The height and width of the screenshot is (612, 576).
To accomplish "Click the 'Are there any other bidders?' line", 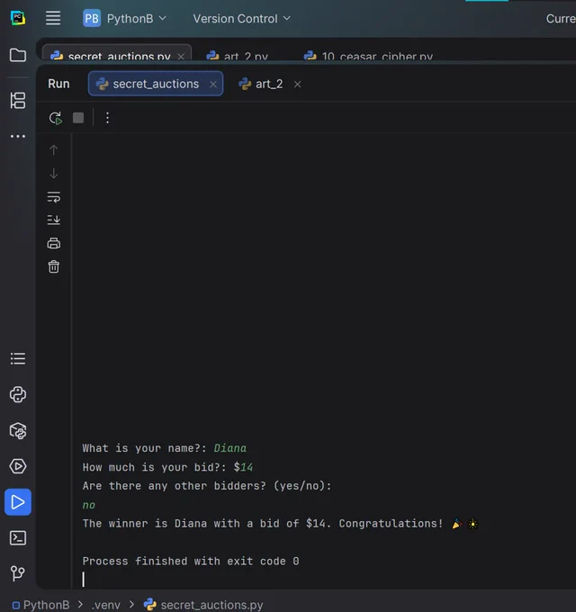I will (x=207, y=486).
